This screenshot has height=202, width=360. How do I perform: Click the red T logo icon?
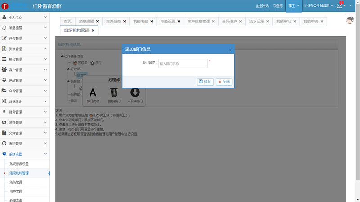6,6
